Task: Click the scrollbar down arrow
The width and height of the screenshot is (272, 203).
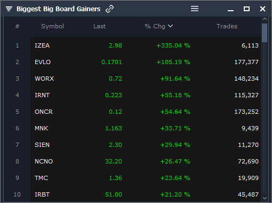Action: pyautogui.click(x=265, y=198)
